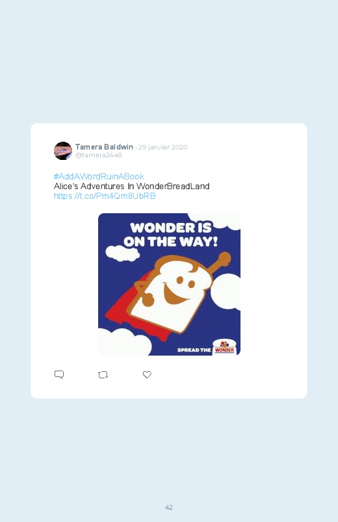Click page number 42
338x522 pixels.
point(169,507)
